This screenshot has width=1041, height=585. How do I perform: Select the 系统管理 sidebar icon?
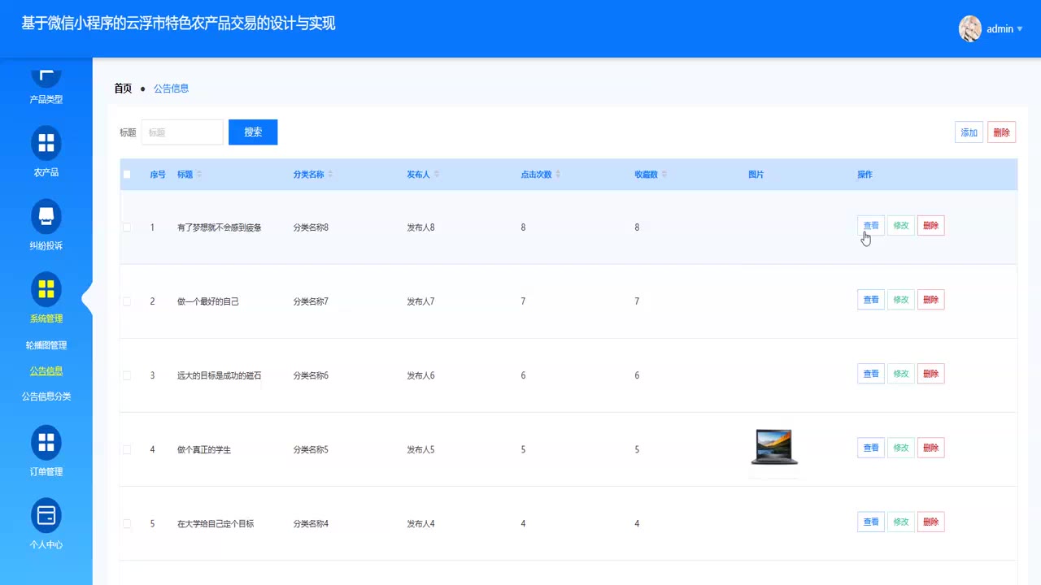click(x=46, y=289)
